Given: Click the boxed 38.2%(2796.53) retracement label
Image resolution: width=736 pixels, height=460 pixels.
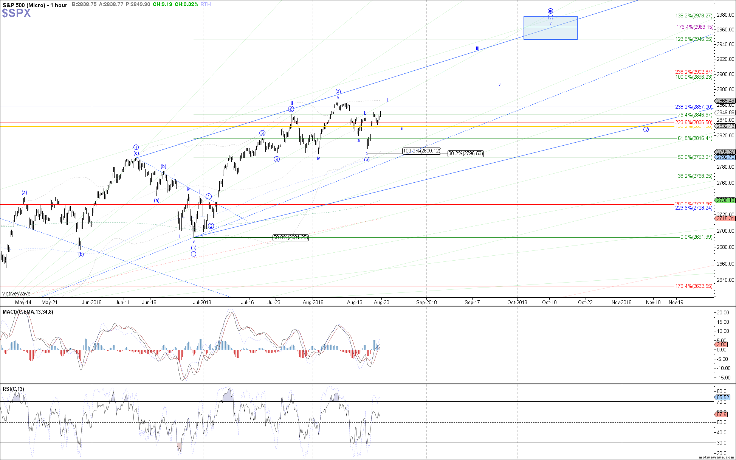Looking at the screenshot, I should coord(465,154).
